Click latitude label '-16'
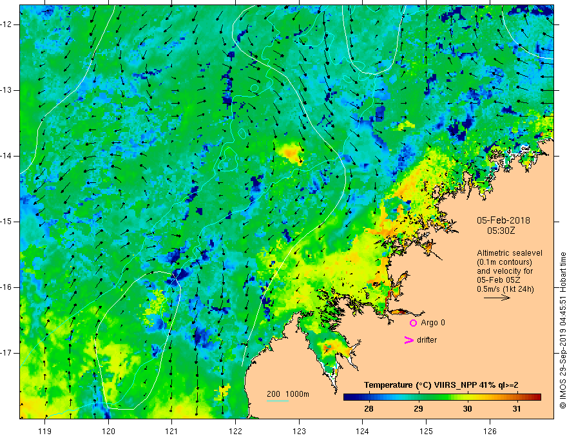 pos(6,287)
